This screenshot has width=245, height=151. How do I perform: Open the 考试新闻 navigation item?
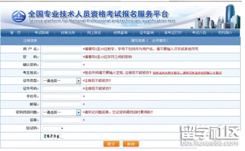42,33
